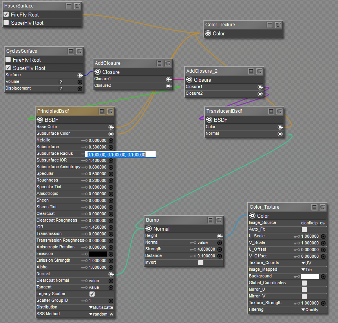Click the Roughness keyframe key icon
338x323 pixels.
point(84,181)
